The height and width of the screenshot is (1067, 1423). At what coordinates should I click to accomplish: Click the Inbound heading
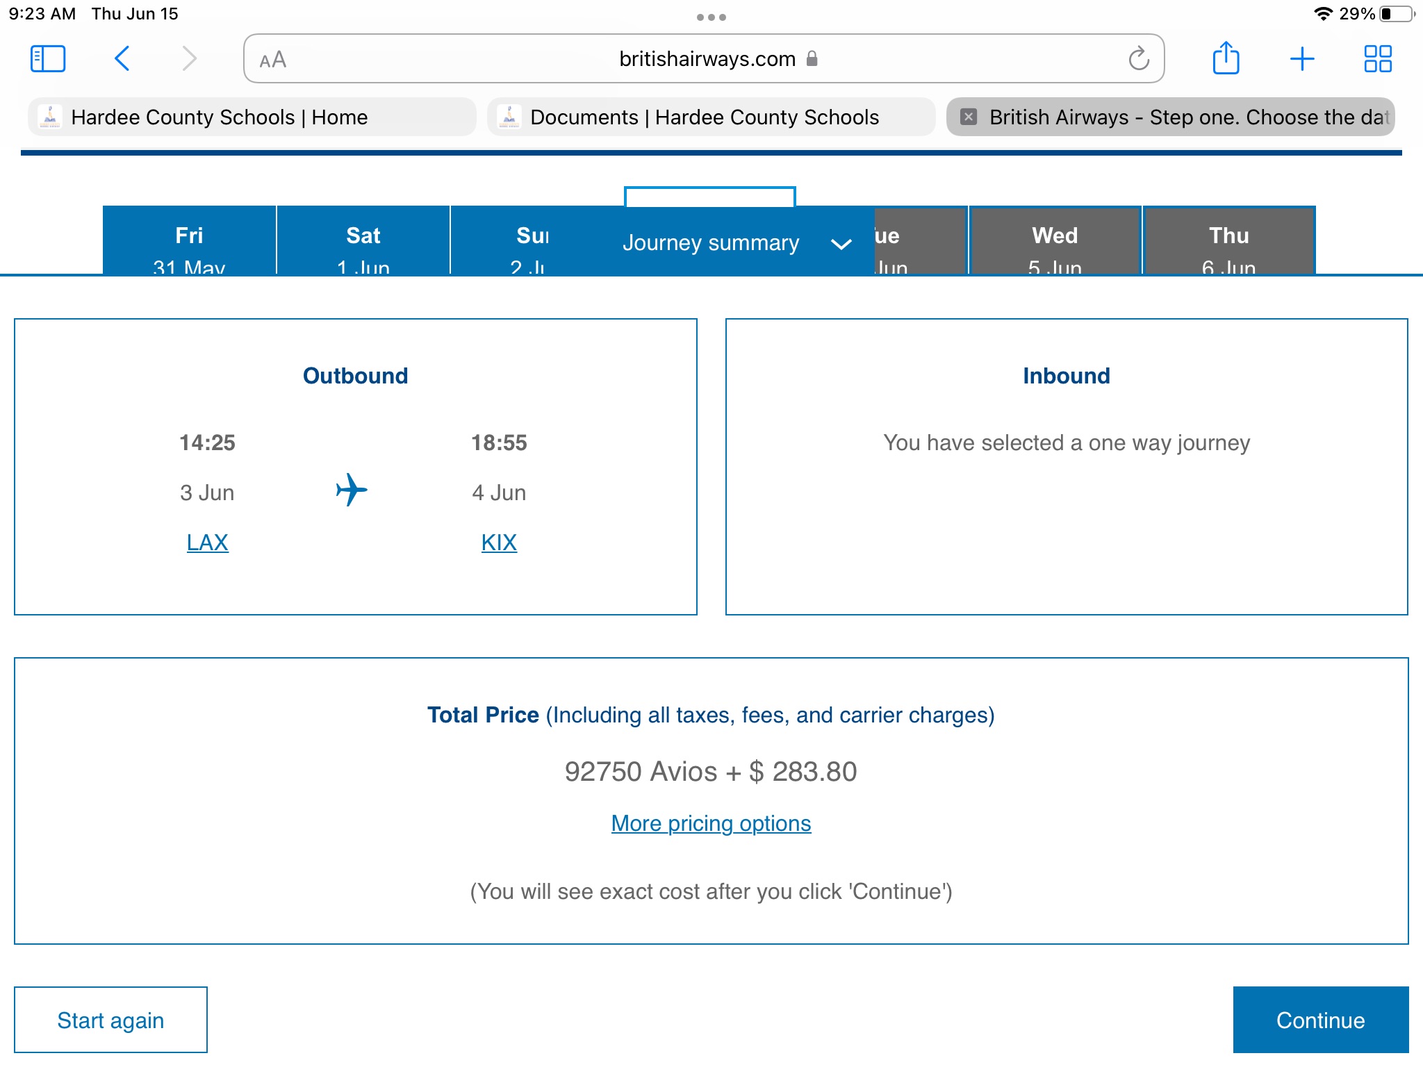point(1067,376)
